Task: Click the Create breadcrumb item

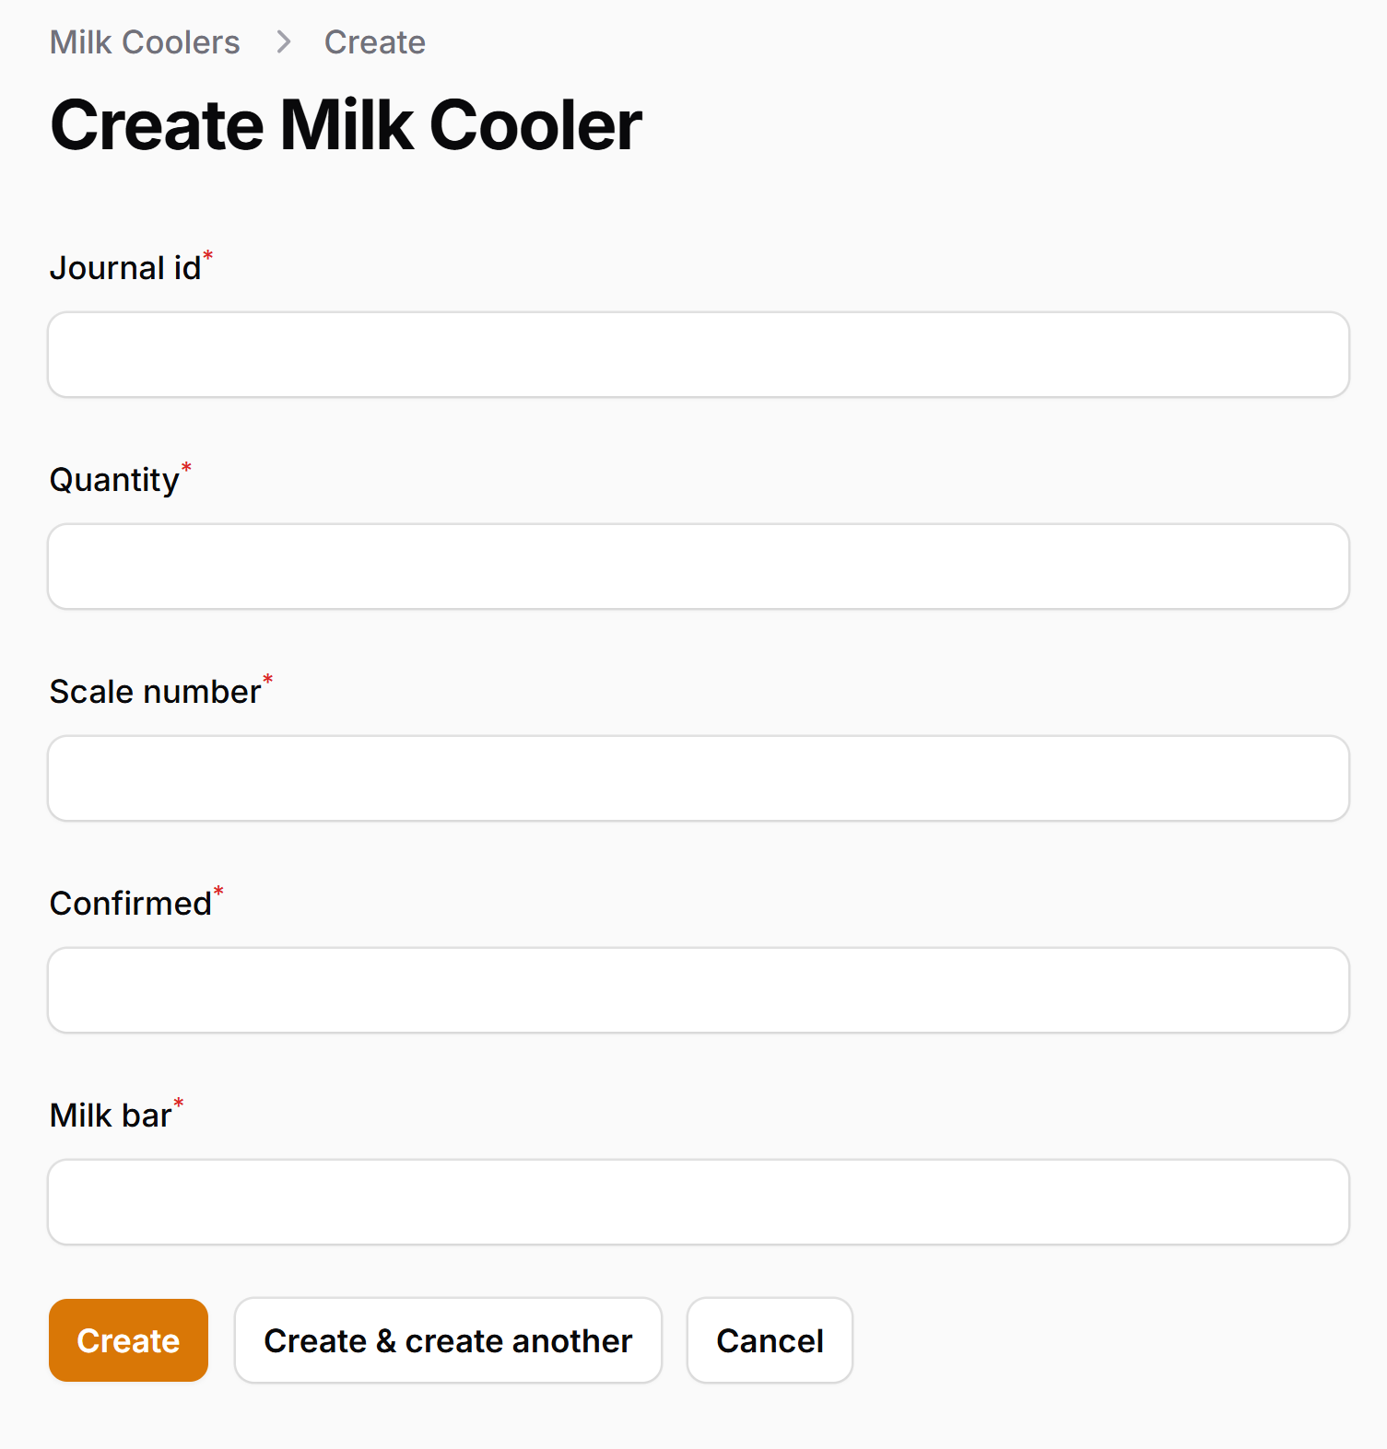Action: (x=374, y=42)
